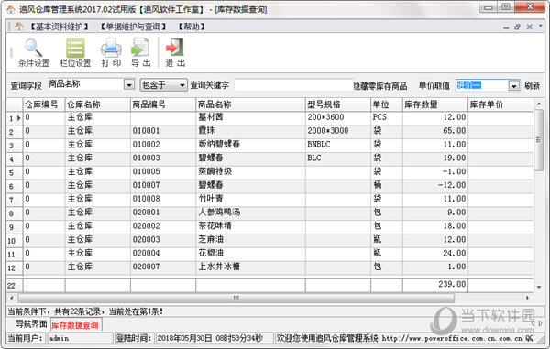This screenshot has height=349, width=550.
Task: Click 型号规格 column header
Action: tap(338, 104)
